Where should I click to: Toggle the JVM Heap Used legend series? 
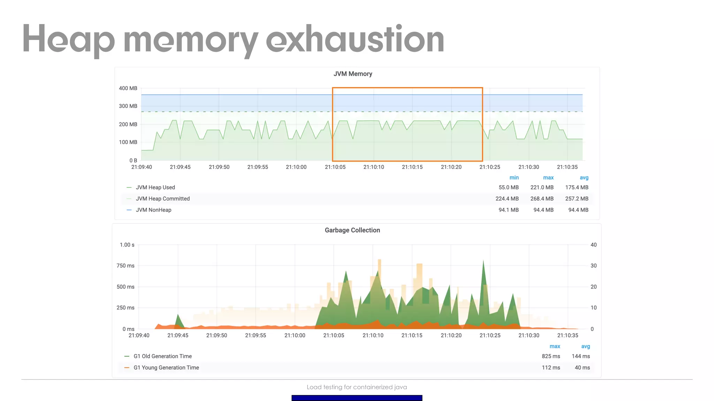click(x=155, y=187)
